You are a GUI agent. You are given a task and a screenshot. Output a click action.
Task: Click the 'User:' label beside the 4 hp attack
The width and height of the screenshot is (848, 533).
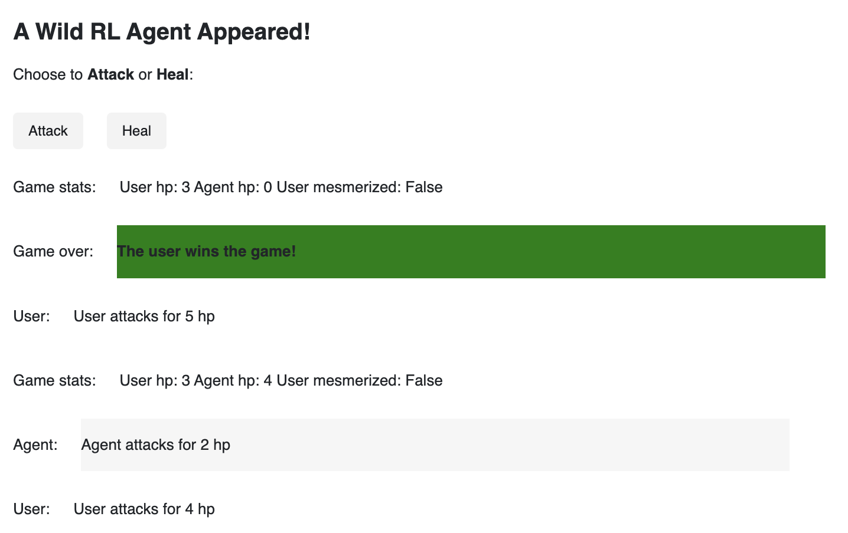31,509
